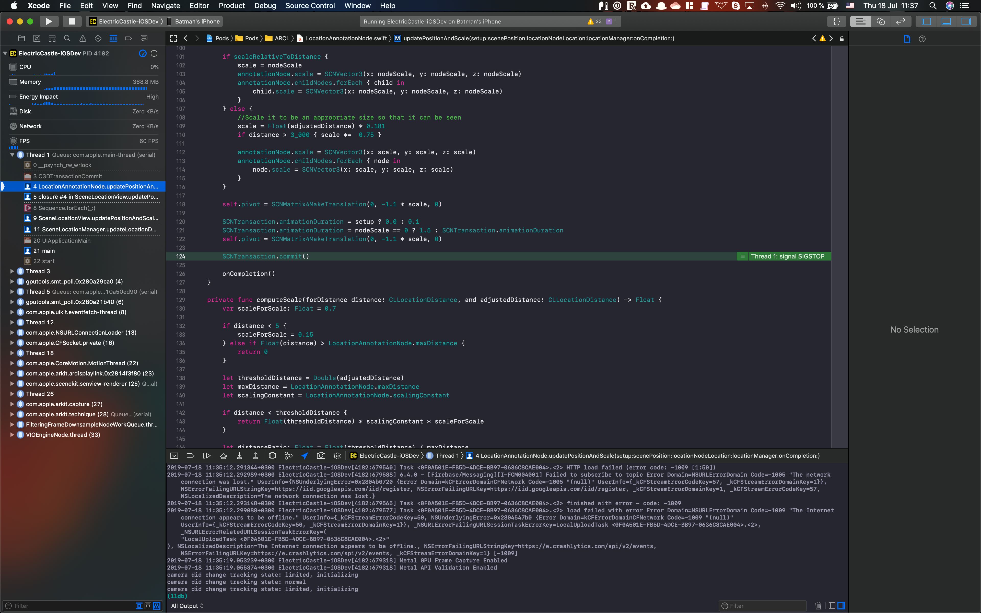Open the Product menu
Screen dimensions: 981x613
[x=231, y=6]
